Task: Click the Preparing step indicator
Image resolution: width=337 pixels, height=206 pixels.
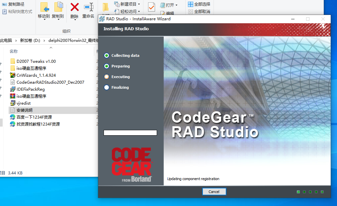Action: click(107, 66)
